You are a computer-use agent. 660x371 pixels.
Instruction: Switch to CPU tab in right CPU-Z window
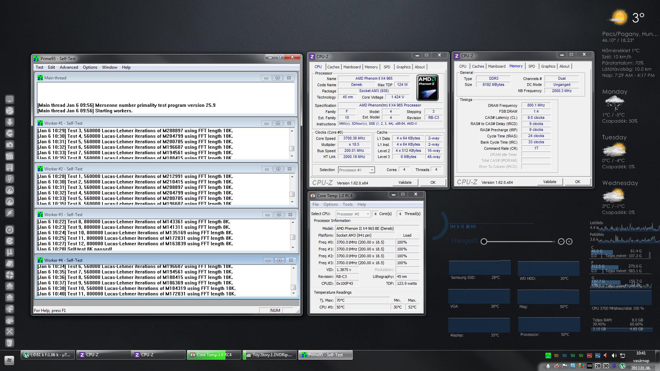point(463,66)
